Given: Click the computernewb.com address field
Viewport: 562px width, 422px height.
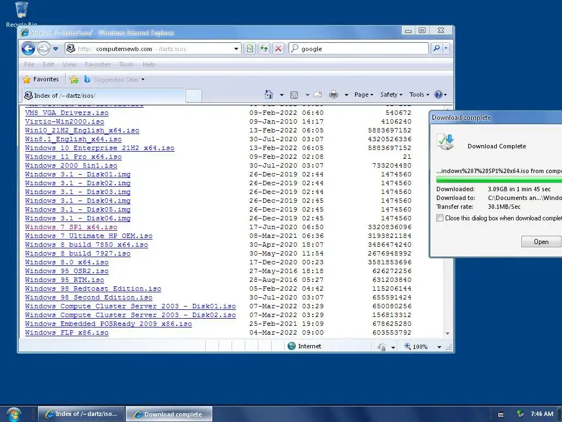Looking at the screenshot, I should (x=154, y=49).
